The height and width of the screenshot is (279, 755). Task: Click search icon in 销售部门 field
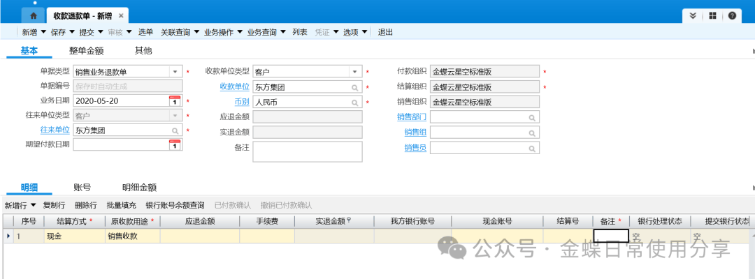coord(532,117)
